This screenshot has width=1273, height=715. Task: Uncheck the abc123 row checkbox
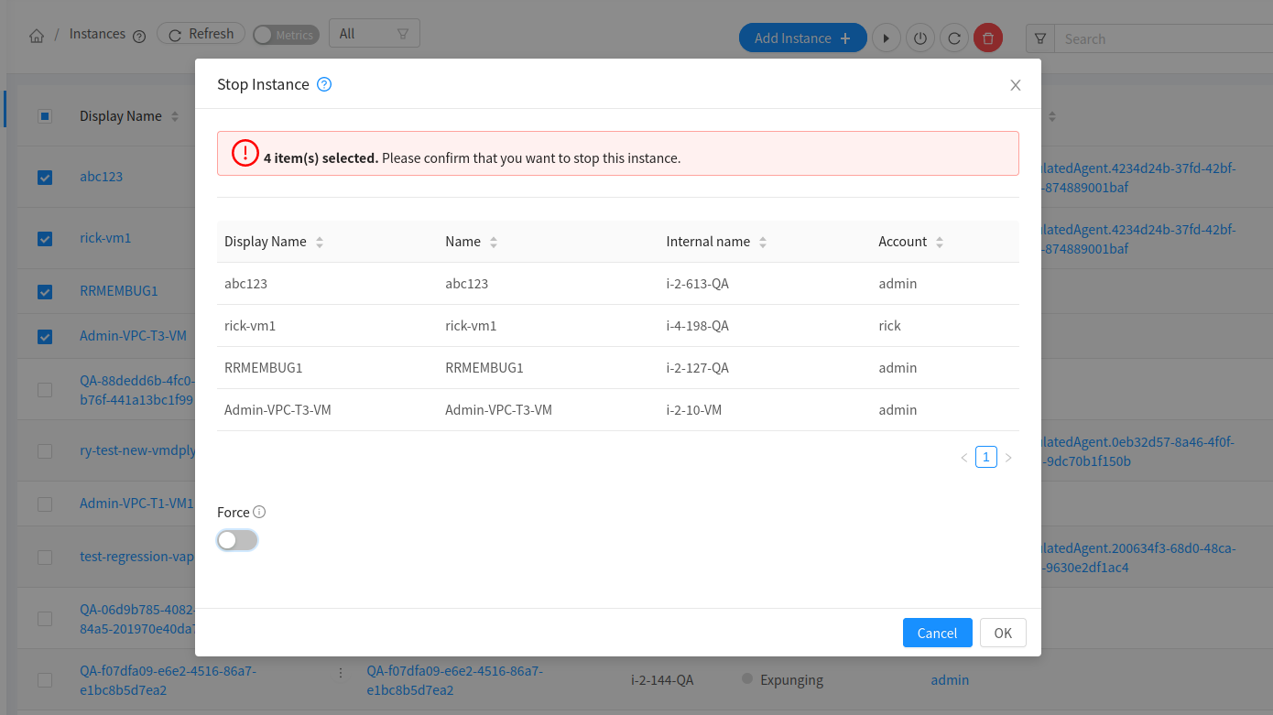pyautogui.click(x=45, y=178)
